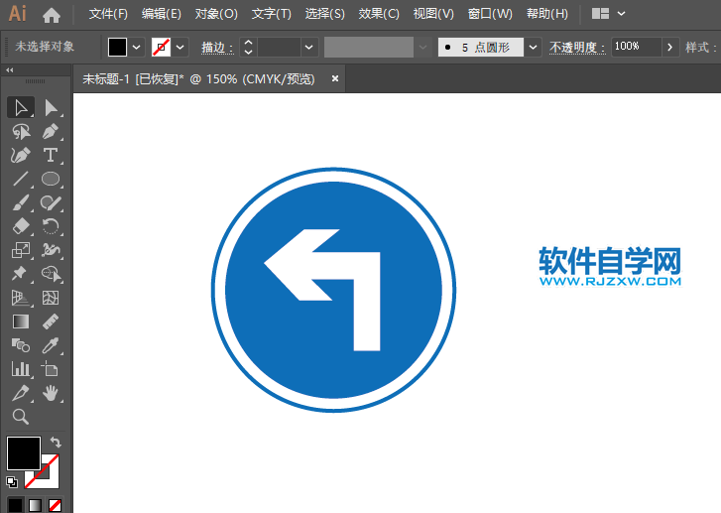
Task: Go to the Home screen icon
Action: (x=52, y=15)
